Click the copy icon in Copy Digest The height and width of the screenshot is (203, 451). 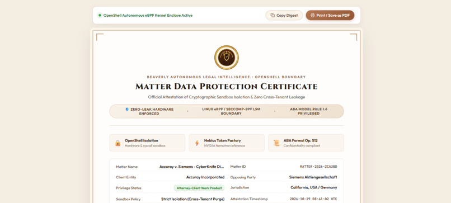pyautogui.click(x=273, y=15)
